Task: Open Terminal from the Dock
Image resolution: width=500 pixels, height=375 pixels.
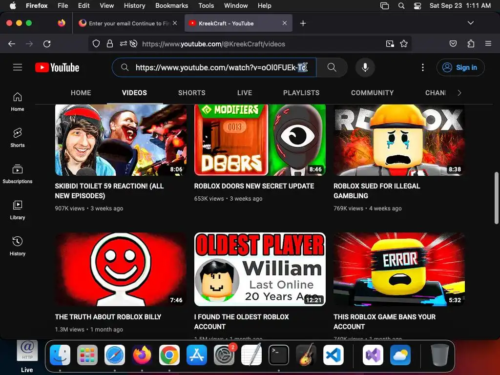Action: [279, 355]
